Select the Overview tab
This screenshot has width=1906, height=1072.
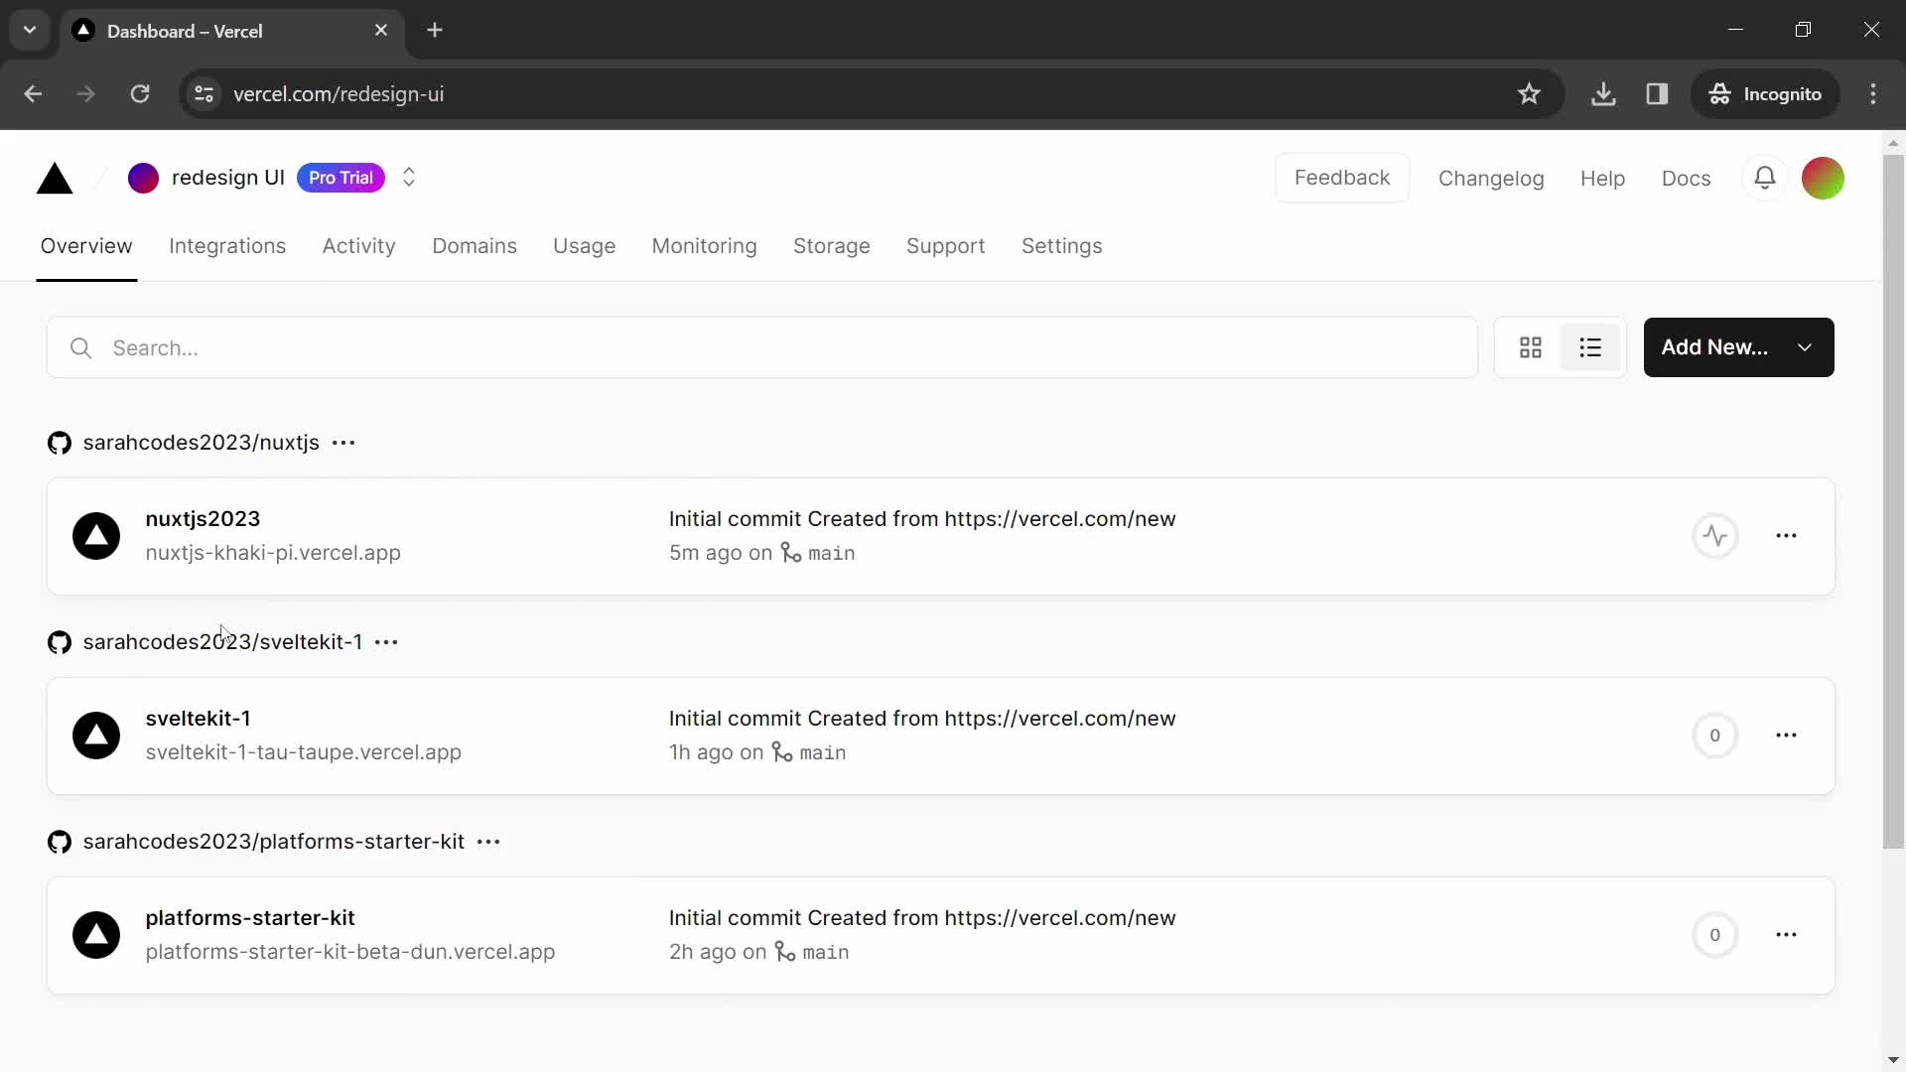pyautogui.click(x=86, y=246)
